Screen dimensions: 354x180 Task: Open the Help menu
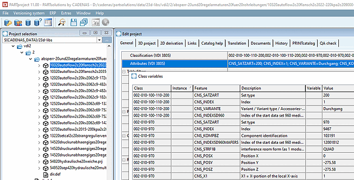(100, 13)
